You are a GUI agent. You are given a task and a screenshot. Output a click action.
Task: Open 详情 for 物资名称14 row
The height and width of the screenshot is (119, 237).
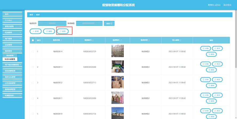tap(206, 48)
